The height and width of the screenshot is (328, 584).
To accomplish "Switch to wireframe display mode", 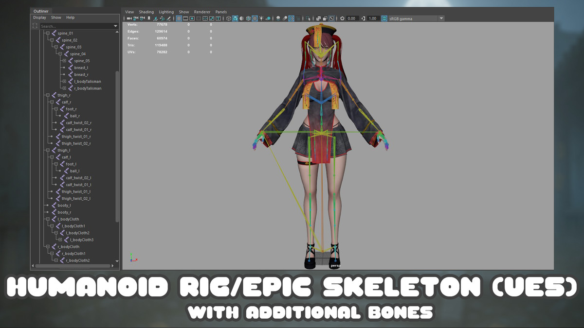I will pos(229,18).
